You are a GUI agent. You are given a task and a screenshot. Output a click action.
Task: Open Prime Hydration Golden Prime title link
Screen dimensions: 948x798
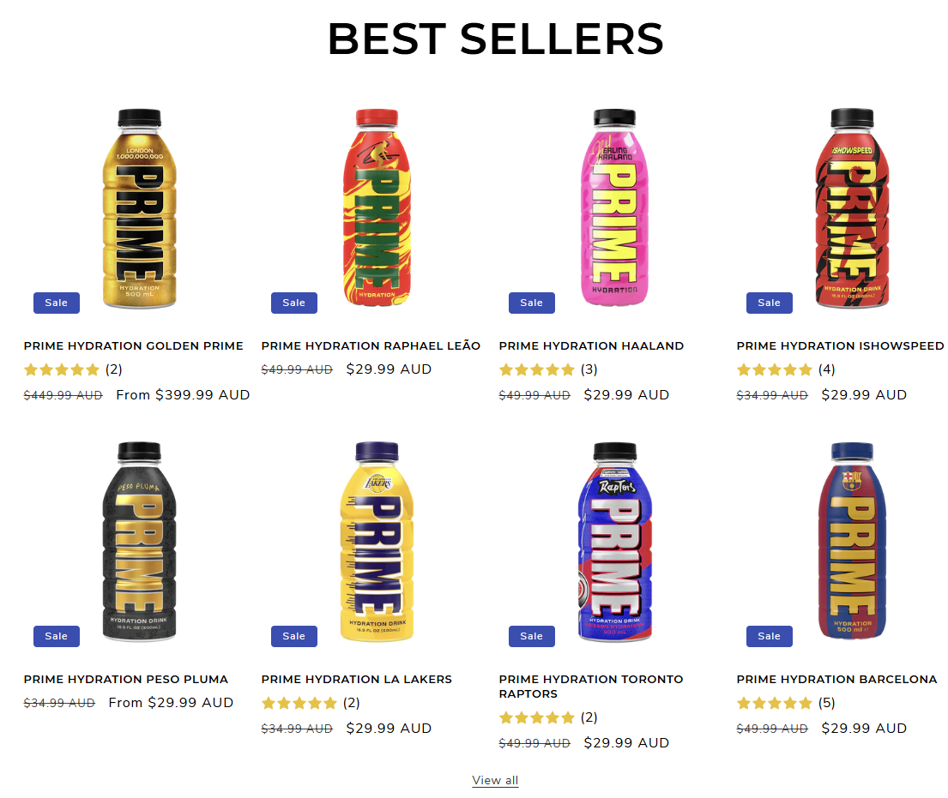(x=133, y=346)
